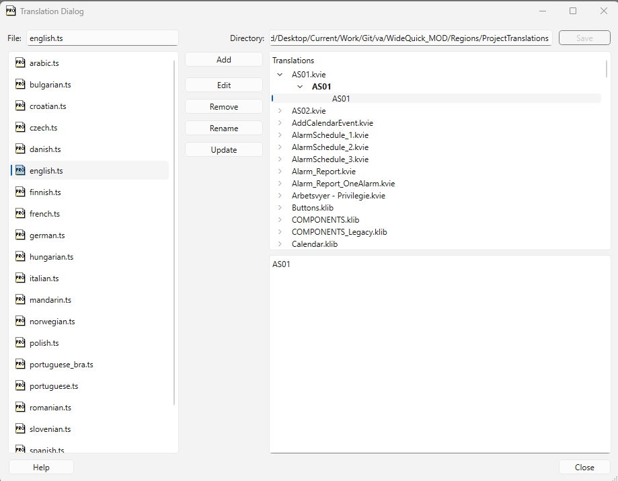
Task: Click the File name input field
Action: pos(102,38)
